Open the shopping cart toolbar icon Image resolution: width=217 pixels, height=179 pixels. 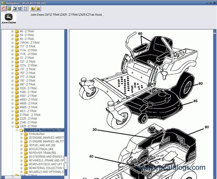[20, 9]
